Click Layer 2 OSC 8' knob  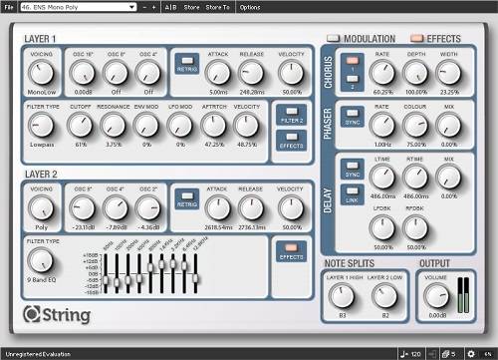pyautogui.click(x=83, y=208)
